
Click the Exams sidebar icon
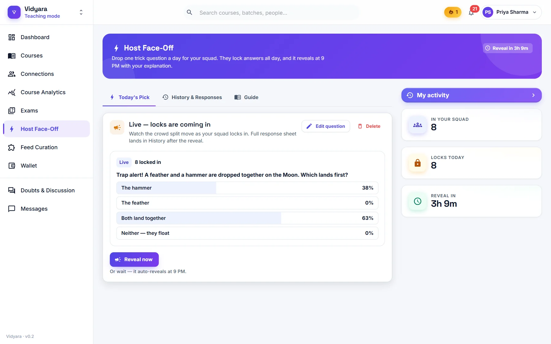point(12,111)
